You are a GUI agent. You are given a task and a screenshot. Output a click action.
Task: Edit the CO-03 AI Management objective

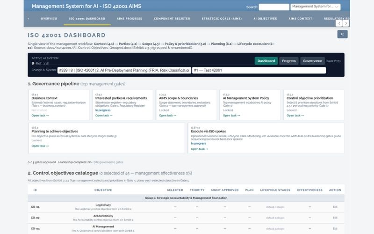[x=335, y=229]
